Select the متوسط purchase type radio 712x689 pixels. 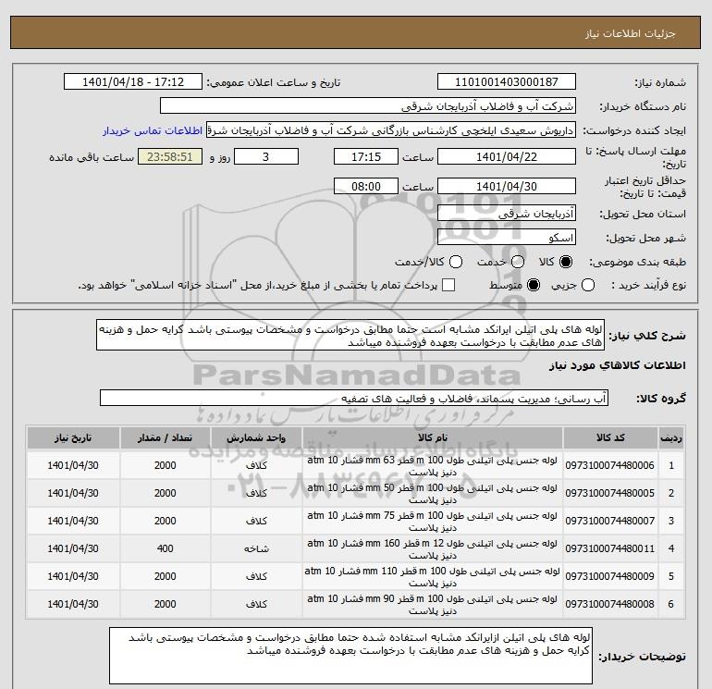pyautogui.click(x=534, y=285)
